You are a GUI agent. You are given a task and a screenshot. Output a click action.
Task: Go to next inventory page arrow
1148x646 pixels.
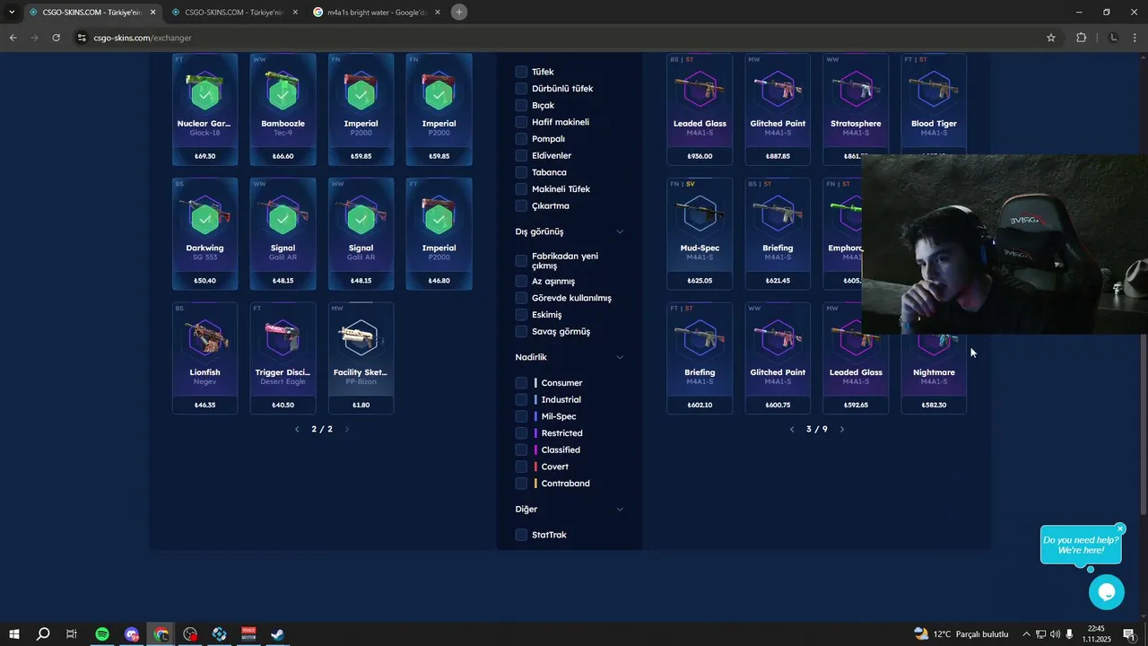pos(347,429)
